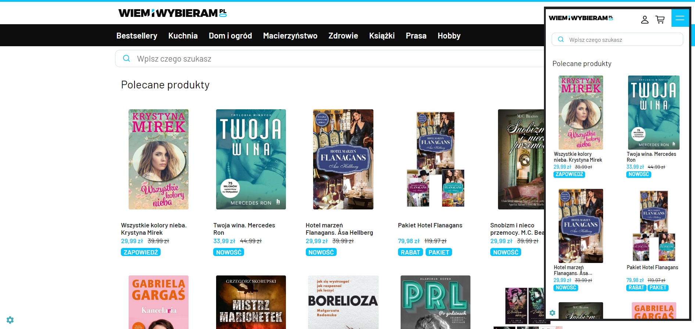This screenshot has height=329, width=695.
Task: Open Pakiet Hotel Flanagans image in mobile preview
Action: 654,226
